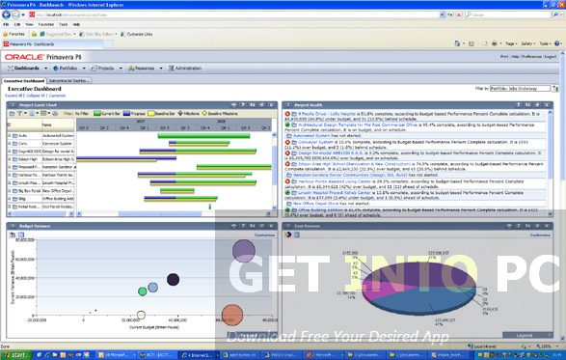
Task: Collapse the Budget Variance panel toggle
Action: click(12, 226)
